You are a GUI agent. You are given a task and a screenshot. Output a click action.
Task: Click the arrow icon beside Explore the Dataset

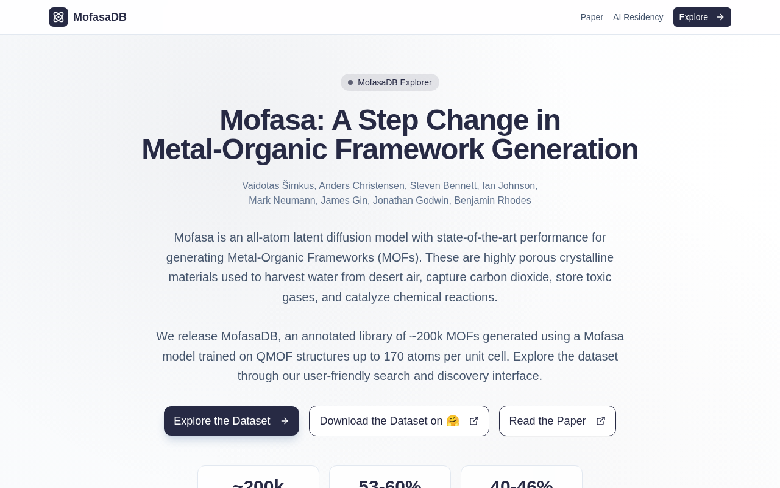coord(285,421)
